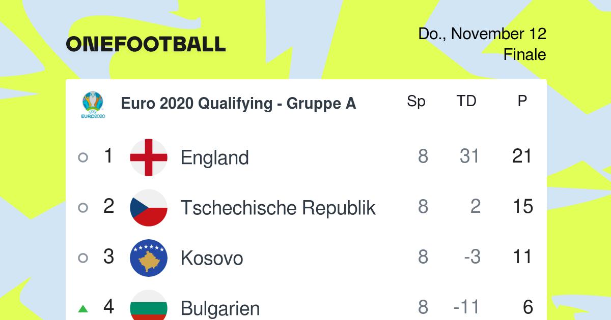The width and height of the screenshot is (611, 320).
Task: Open the Tschechische Republik team link
Action: [278, 208]
